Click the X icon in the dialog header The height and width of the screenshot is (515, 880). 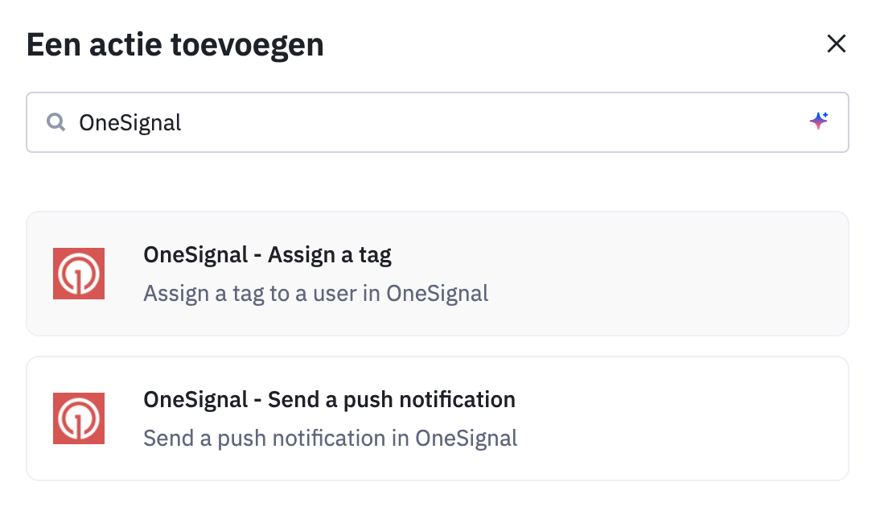pyautogui.click(x=837, y=43)
